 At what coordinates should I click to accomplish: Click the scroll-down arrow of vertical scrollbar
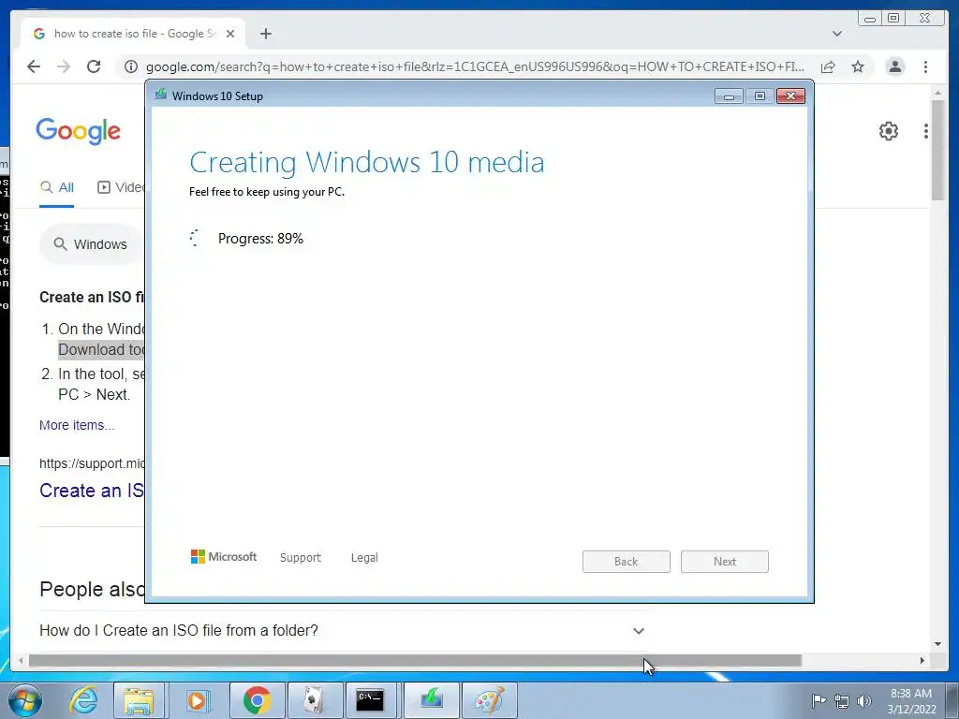(937, 644)
